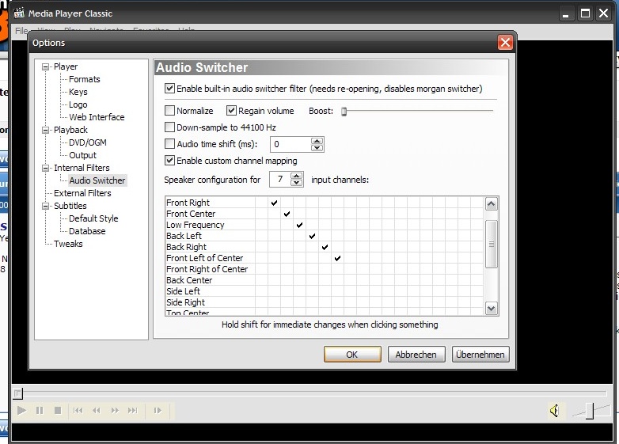The width and height of the screenshot is (619, 444).
Task: Decrease audio time shift value
Action: (317, 148)
